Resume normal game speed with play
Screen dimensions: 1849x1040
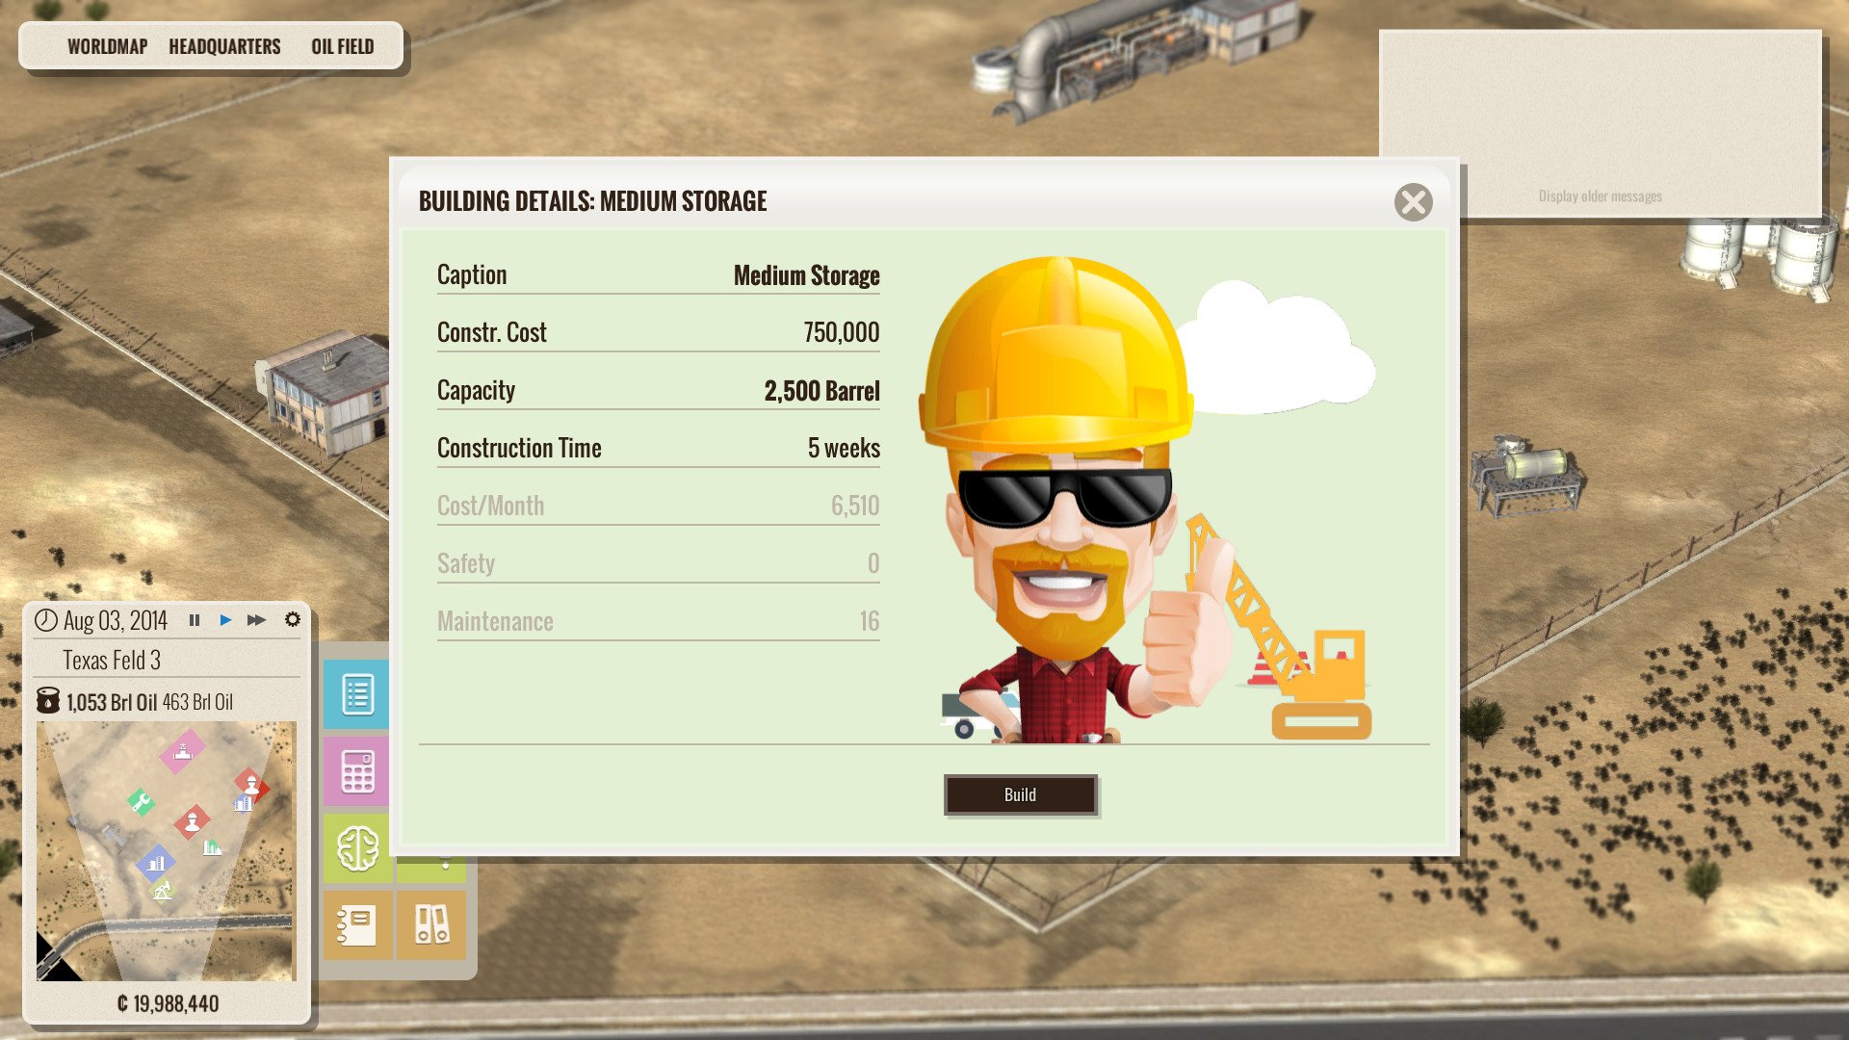(225, 620)
